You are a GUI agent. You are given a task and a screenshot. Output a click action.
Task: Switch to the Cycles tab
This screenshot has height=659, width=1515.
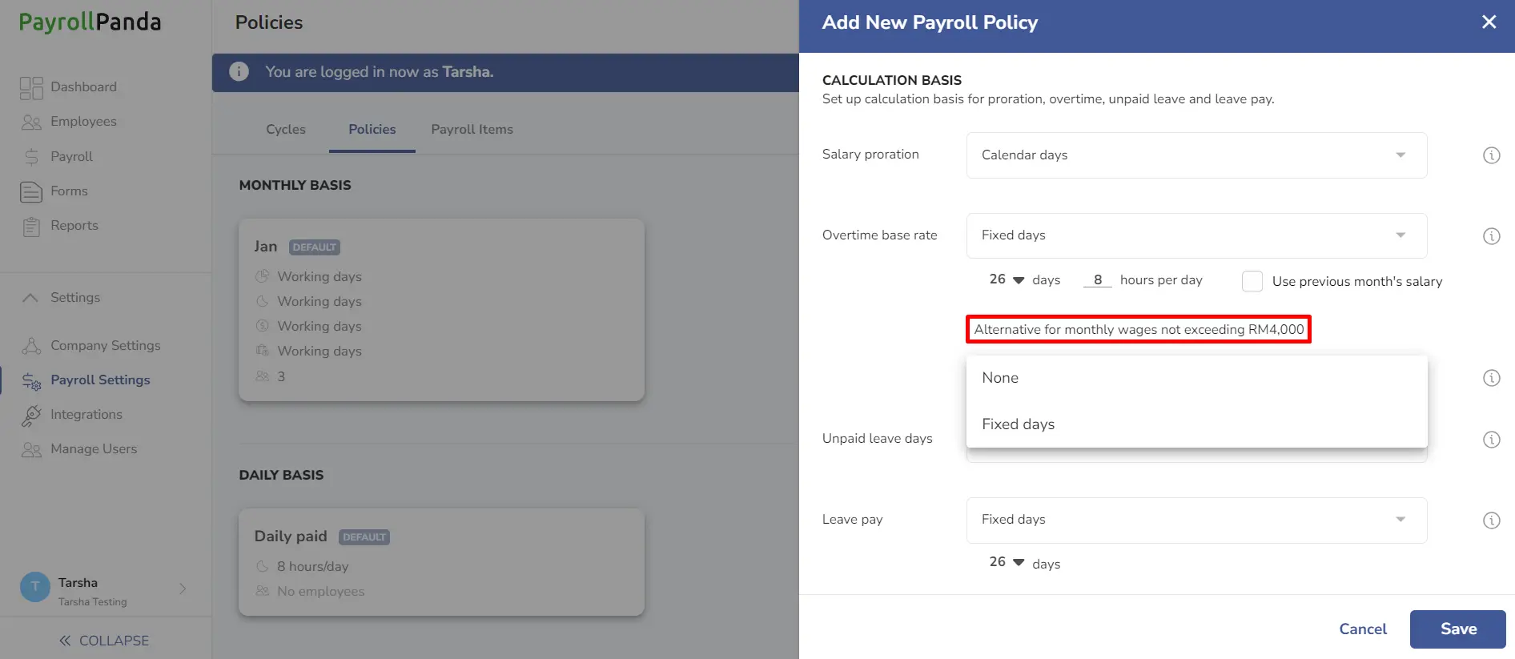click(x=286, y=130)
